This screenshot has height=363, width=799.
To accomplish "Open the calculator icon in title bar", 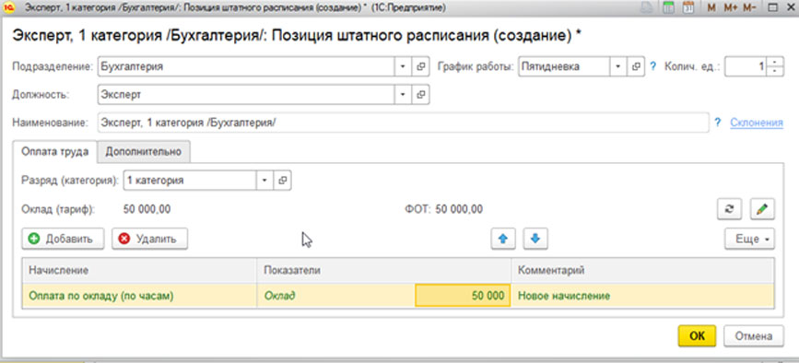I will coord(670,8).
